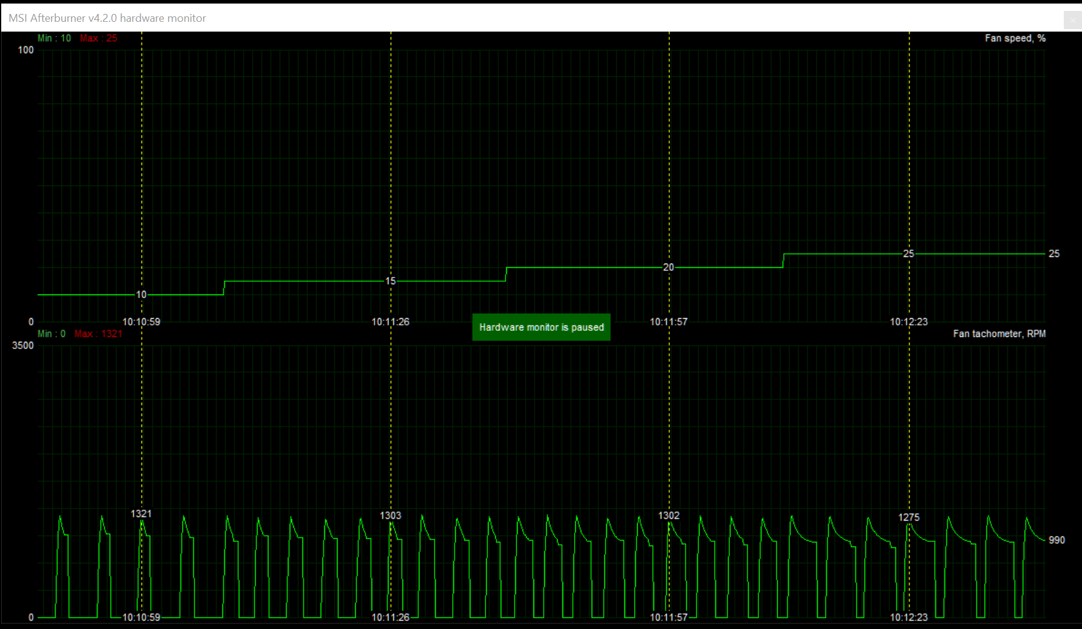The width and height of the screenshot is (1082, 629).
Task: Select the 1302 RPM marker label
Action: [x=669, y=516]
